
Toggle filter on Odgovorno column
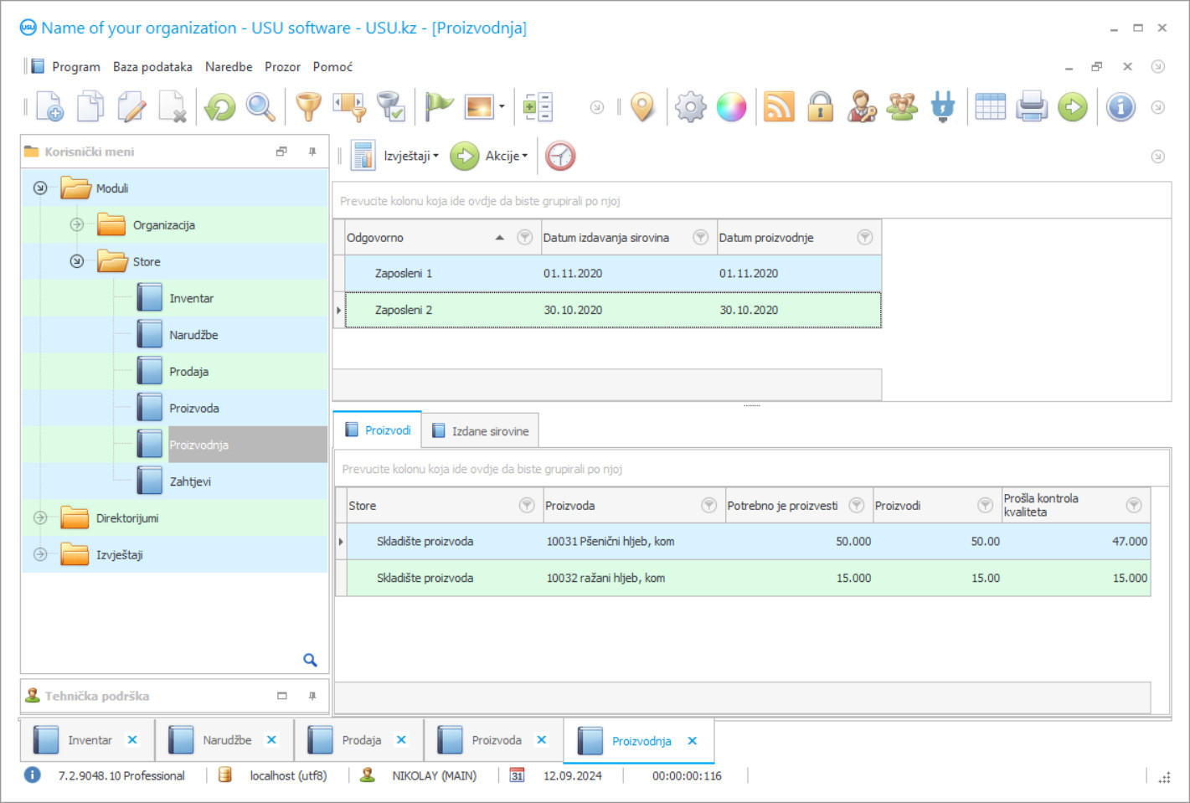[x=525, y=238]
